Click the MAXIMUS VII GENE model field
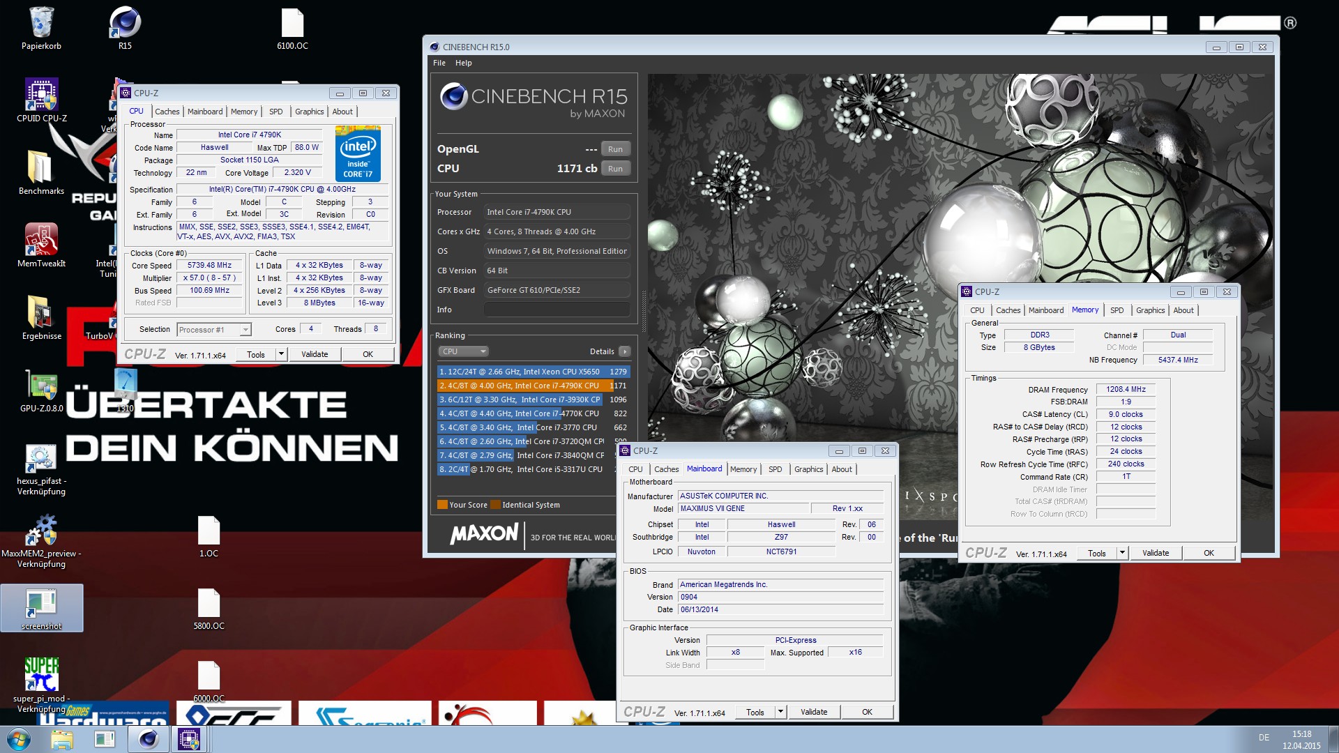The image size is (1339, 753). (743, 509)
